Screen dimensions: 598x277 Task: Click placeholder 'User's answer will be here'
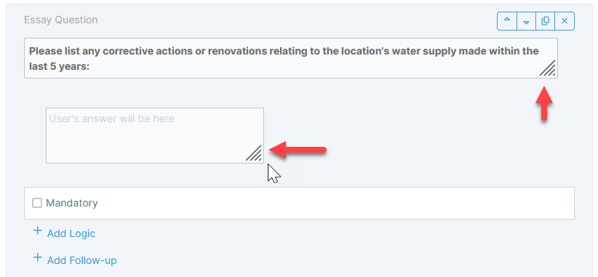112,119
